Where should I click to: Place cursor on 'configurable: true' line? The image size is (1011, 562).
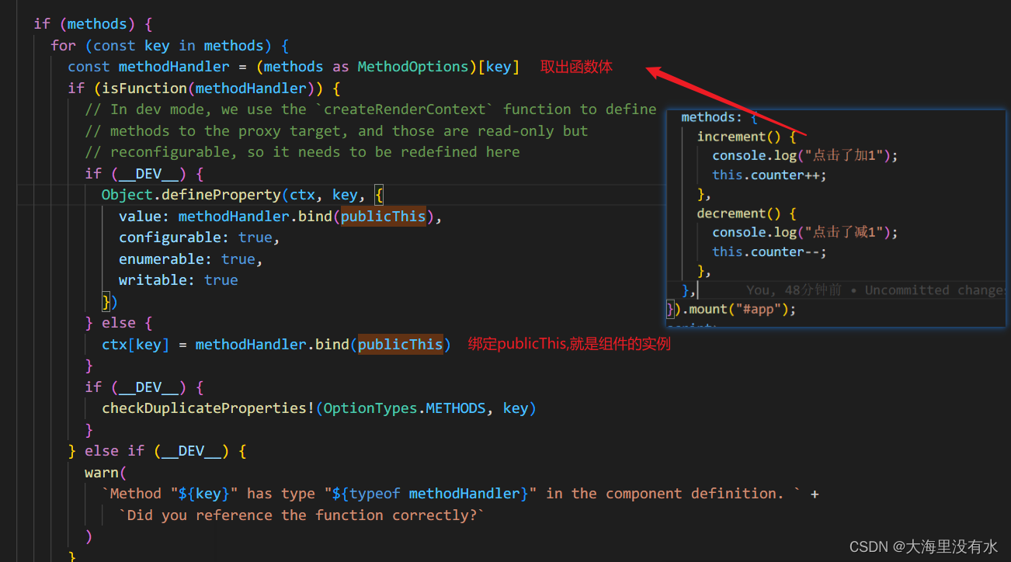(x=199, y=238)
